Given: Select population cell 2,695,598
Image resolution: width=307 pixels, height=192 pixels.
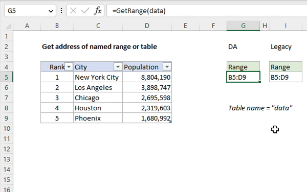Looking at the screenshot, I should pos(147,98).
